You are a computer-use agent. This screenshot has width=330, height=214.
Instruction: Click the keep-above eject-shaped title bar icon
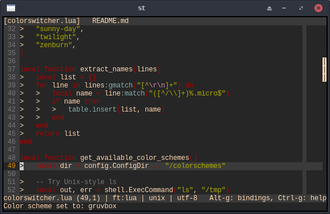(269, 8)
